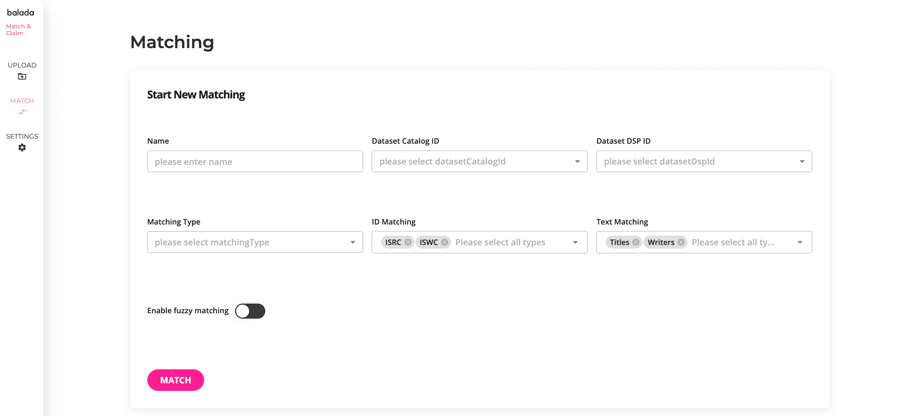Expand the Dataset Catalog ID dropdown
918x416 pixels.
[x=577, y=161]
